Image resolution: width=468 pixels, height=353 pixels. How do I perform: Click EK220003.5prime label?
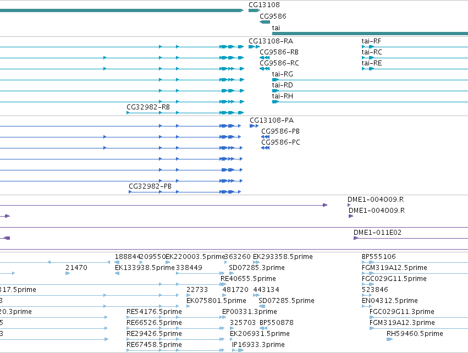coord(195,257)
